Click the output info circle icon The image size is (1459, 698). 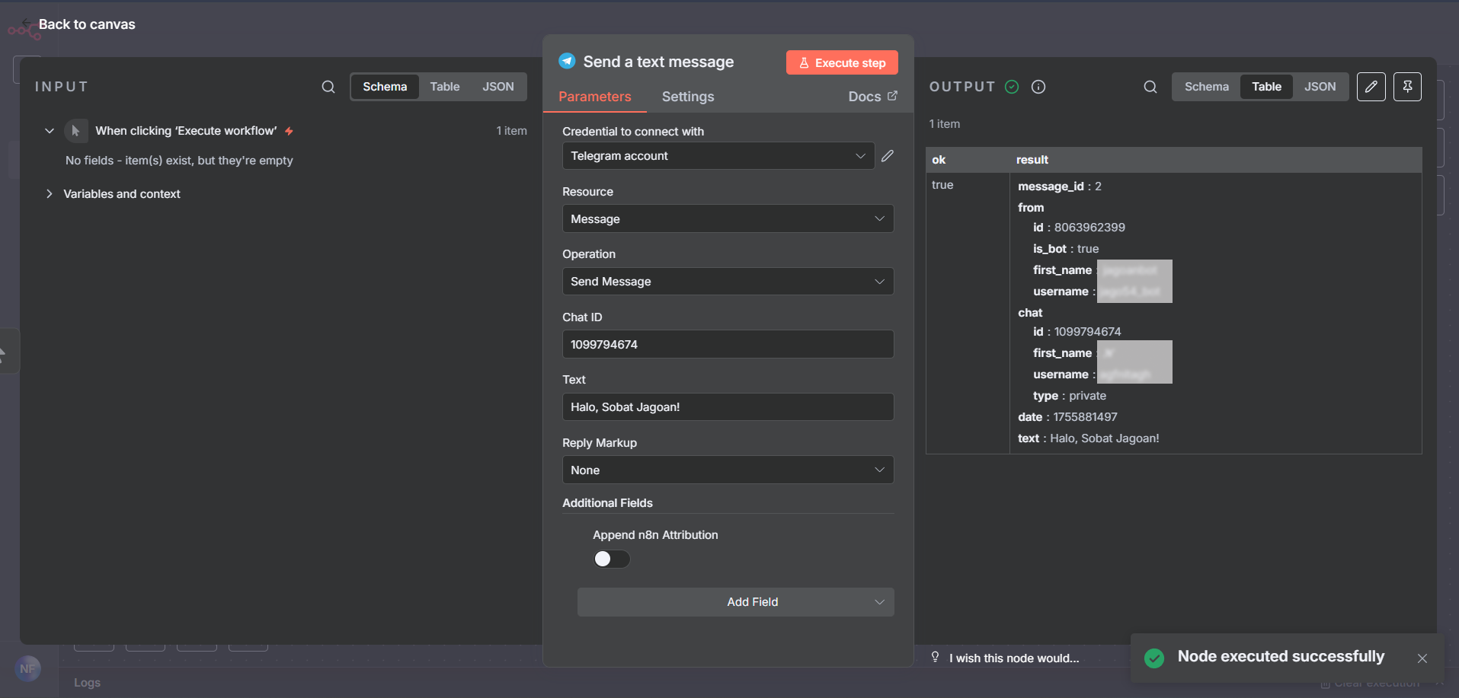[x=1038, y=87]
